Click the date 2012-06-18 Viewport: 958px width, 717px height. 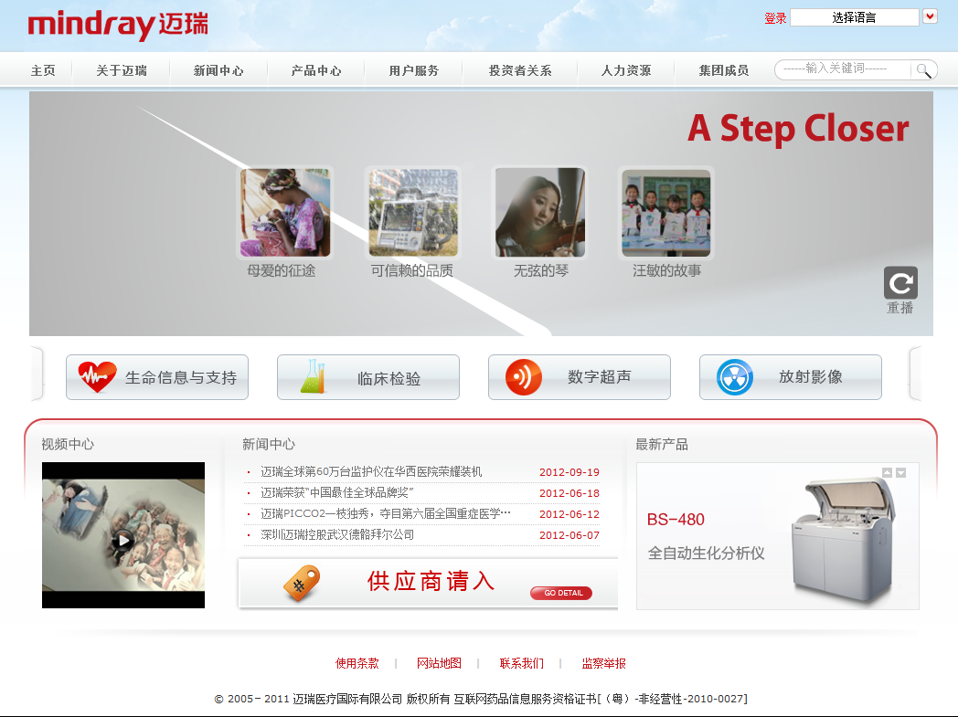click(569, 493)
